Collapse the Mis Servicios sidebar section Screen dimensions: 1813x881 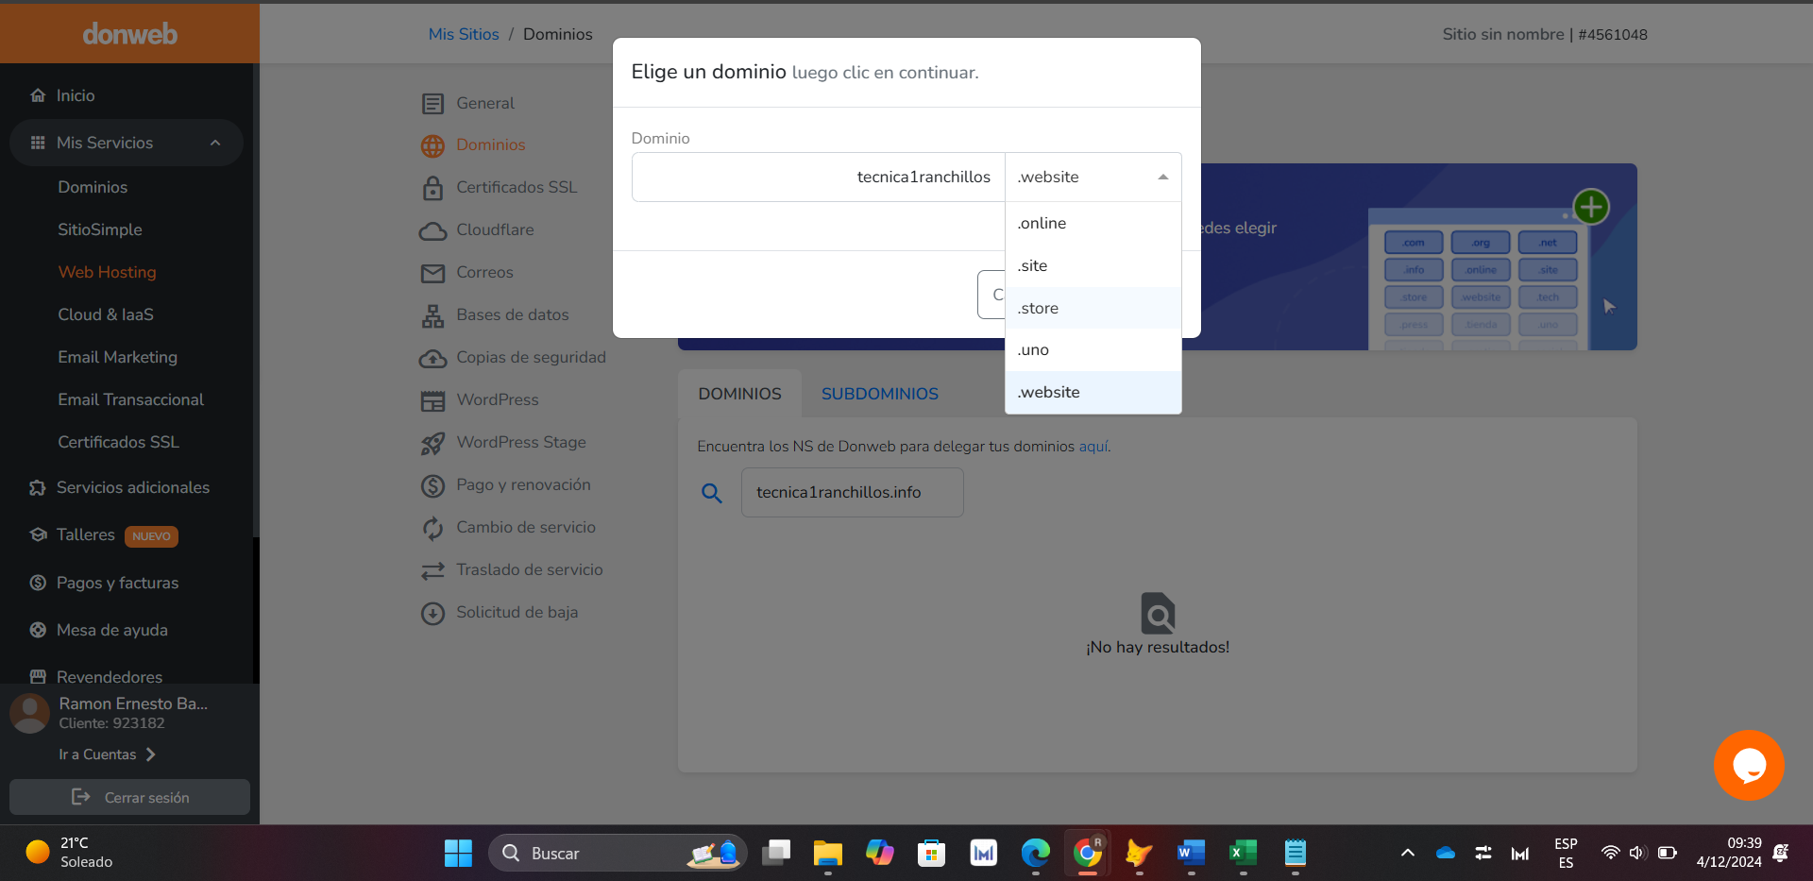coord(215,143)
